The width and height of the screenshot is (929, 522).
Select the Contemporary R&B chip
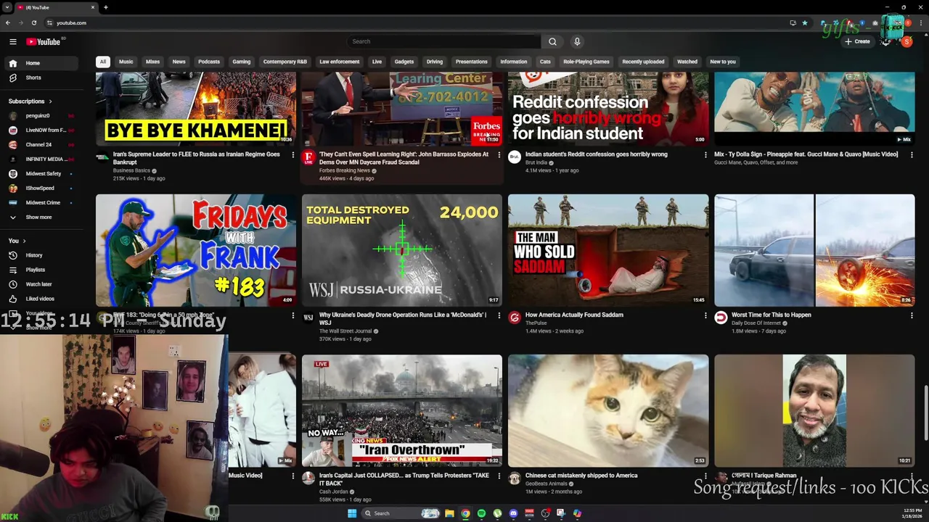[285, 62]
